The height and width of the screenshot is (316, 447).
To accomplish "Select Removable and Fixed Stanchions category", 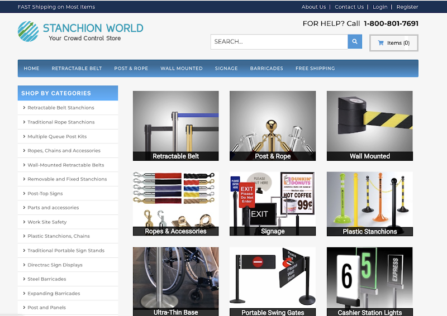I will pyautogui.click(x=68, y=179).
